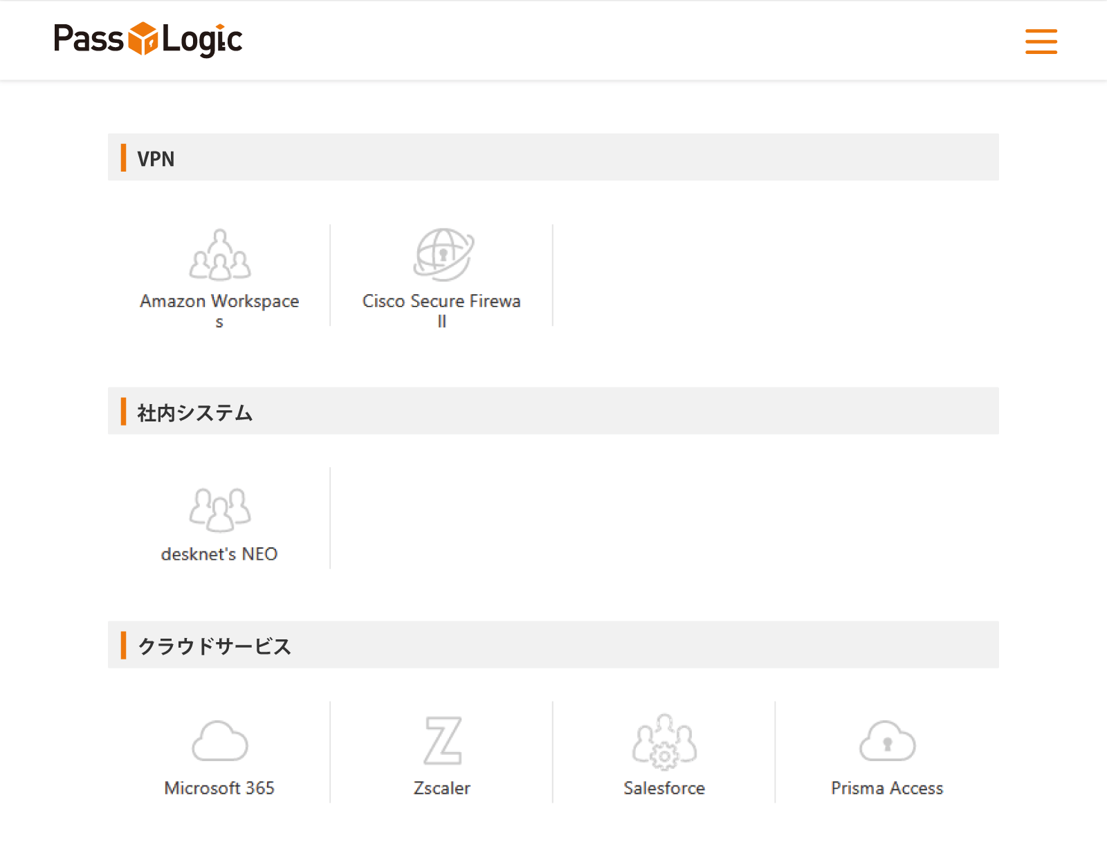Launch desknet's NEO via its label
The height and width of the screenshot is (858, 1107).
click(x=219, y=554)
